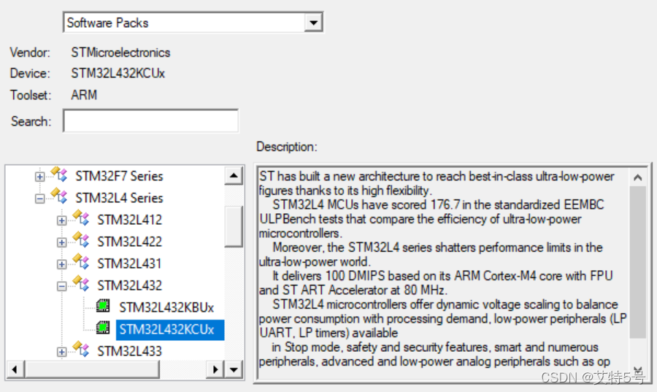Click the STM32L433 subfamily icon

(x=81, y=348)
